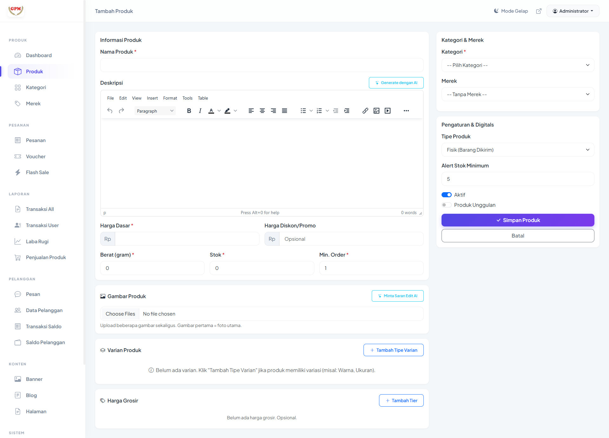Open the Format menu in editor
The width and height of the screenshot is (609, 438).
point(170,98)
